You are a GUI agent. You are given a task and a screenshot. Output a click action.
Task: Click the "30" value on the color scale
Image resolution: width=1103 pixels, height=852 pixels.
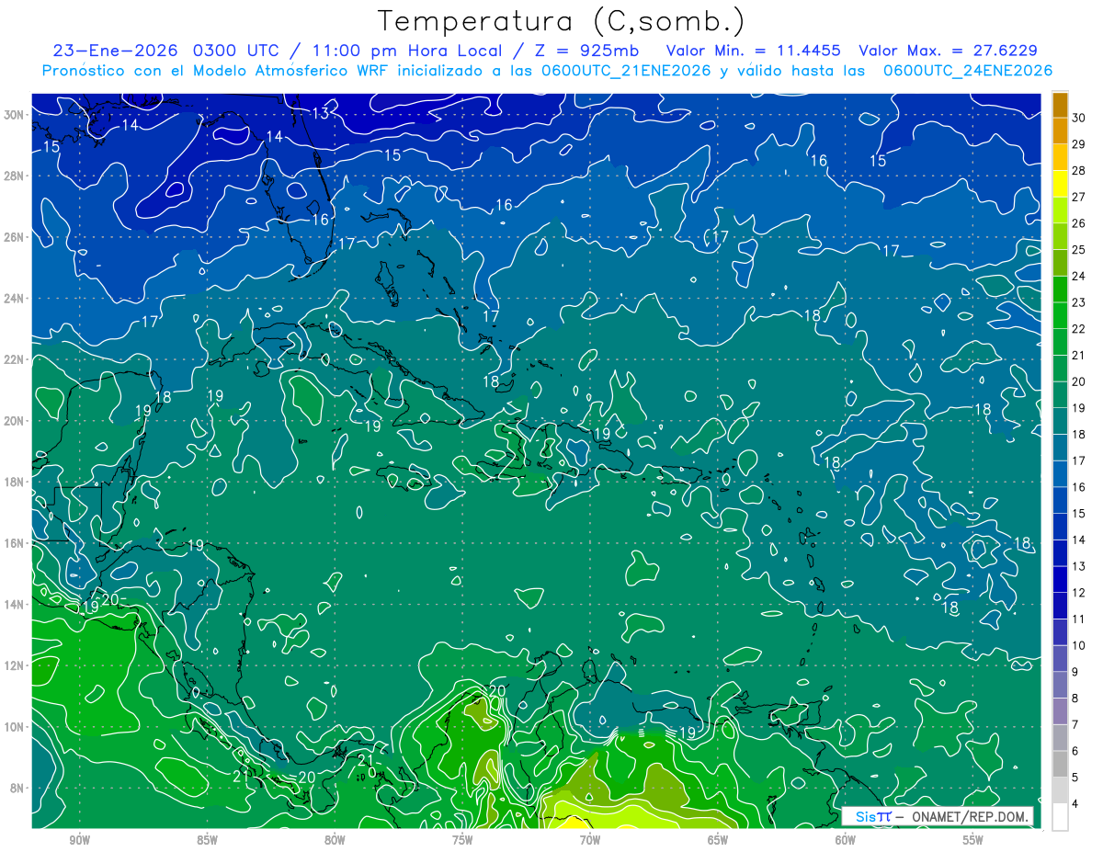coord(1079,117)
